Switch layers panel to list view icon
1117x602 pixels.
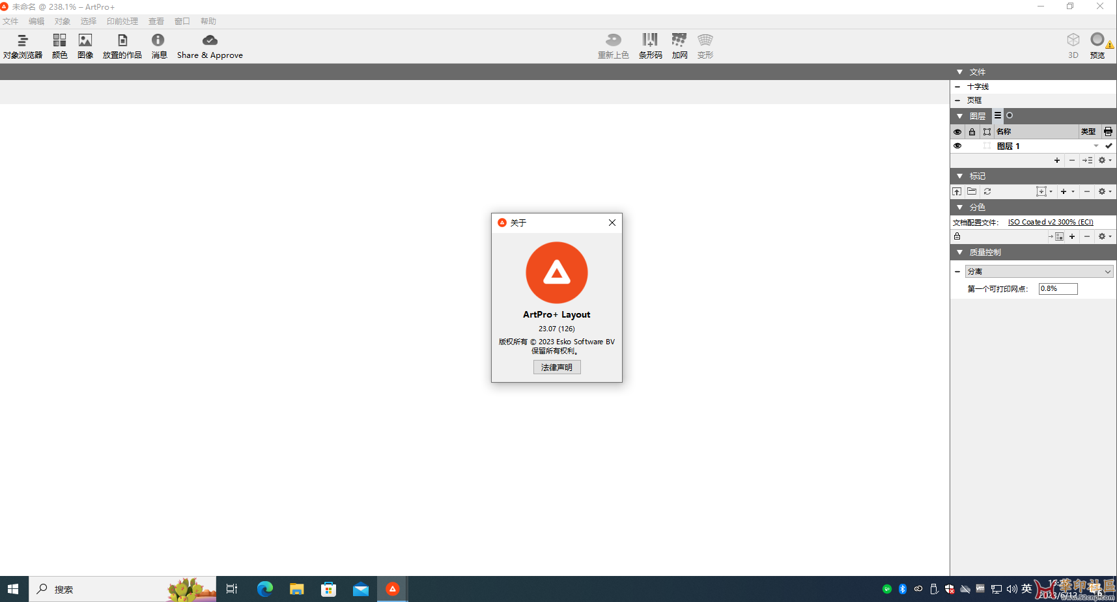pos(998,116)
